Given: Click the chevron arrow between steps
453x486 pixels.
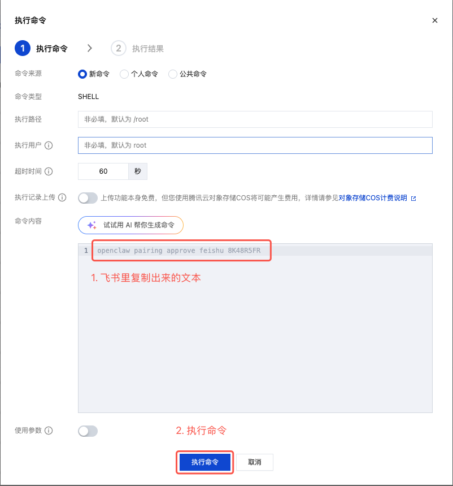Looking at the screenshot, I should click(89, 49).
